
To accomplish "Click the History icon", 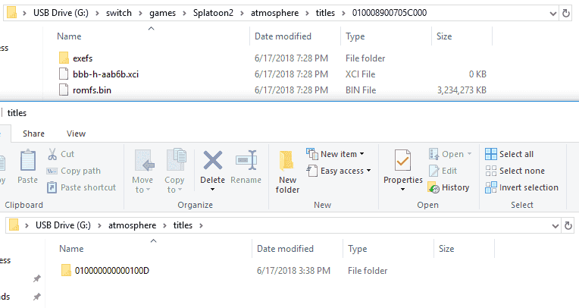I will (433, 187).
